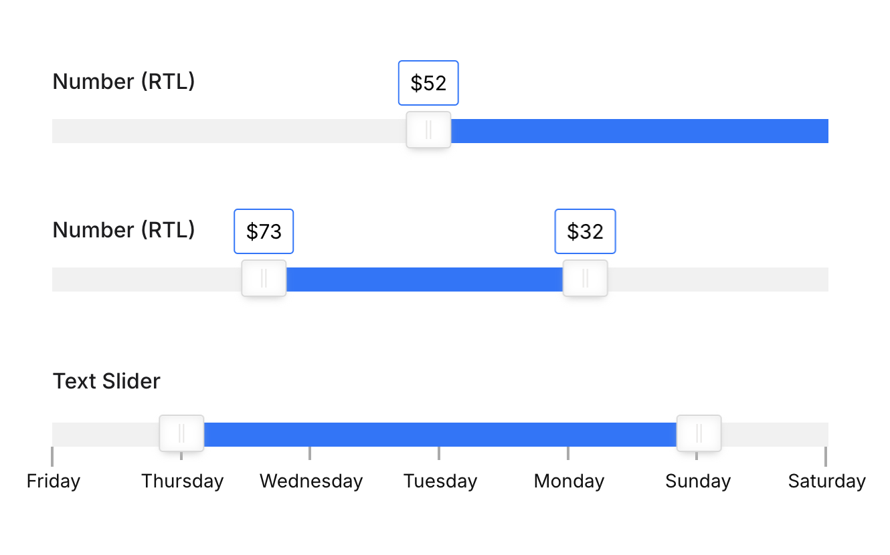
Task: Select the Saturday tick label
Action: (827, 481)
